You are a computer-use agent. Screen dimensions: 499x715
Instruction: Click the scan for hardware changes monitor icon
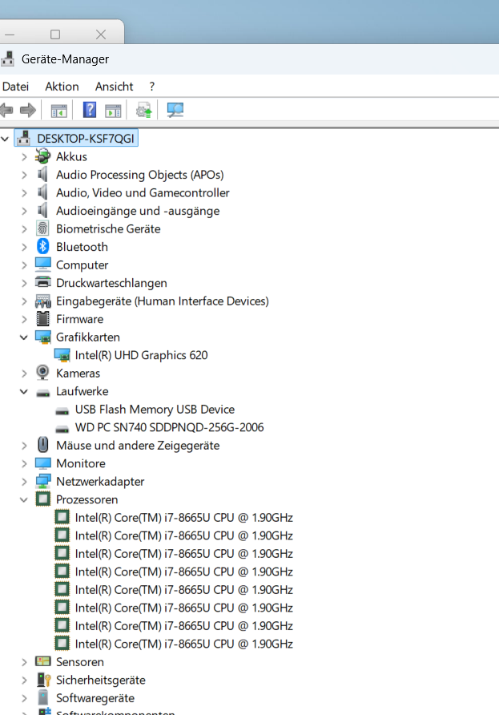pos(175,110)
